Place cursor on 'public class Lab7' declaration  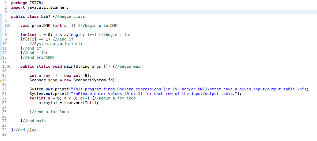coord(31,17)
